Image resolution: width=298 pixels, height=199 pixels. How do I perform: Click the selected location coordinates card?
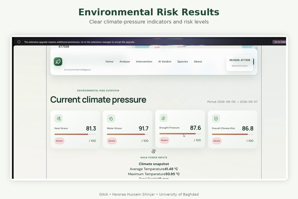click(x=240, y=63)
